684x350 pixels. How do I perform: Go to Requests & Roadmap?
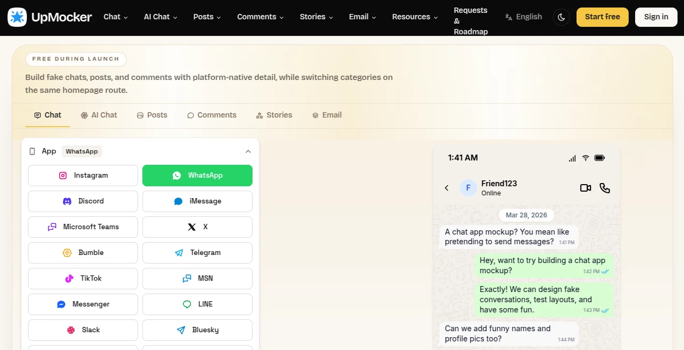471,21
